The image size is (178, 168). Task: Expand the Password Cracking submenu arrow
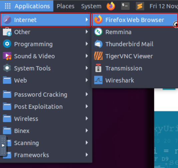(87, 94)
